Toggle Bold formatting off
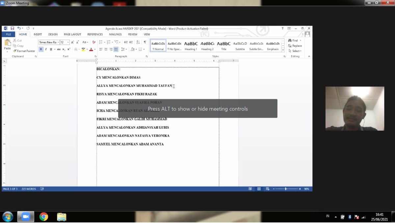Screen dimensions: 395x223 41,49
